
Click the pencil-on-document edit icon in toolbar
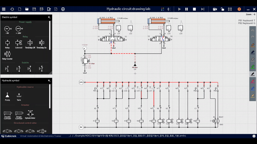pos(49,9)
